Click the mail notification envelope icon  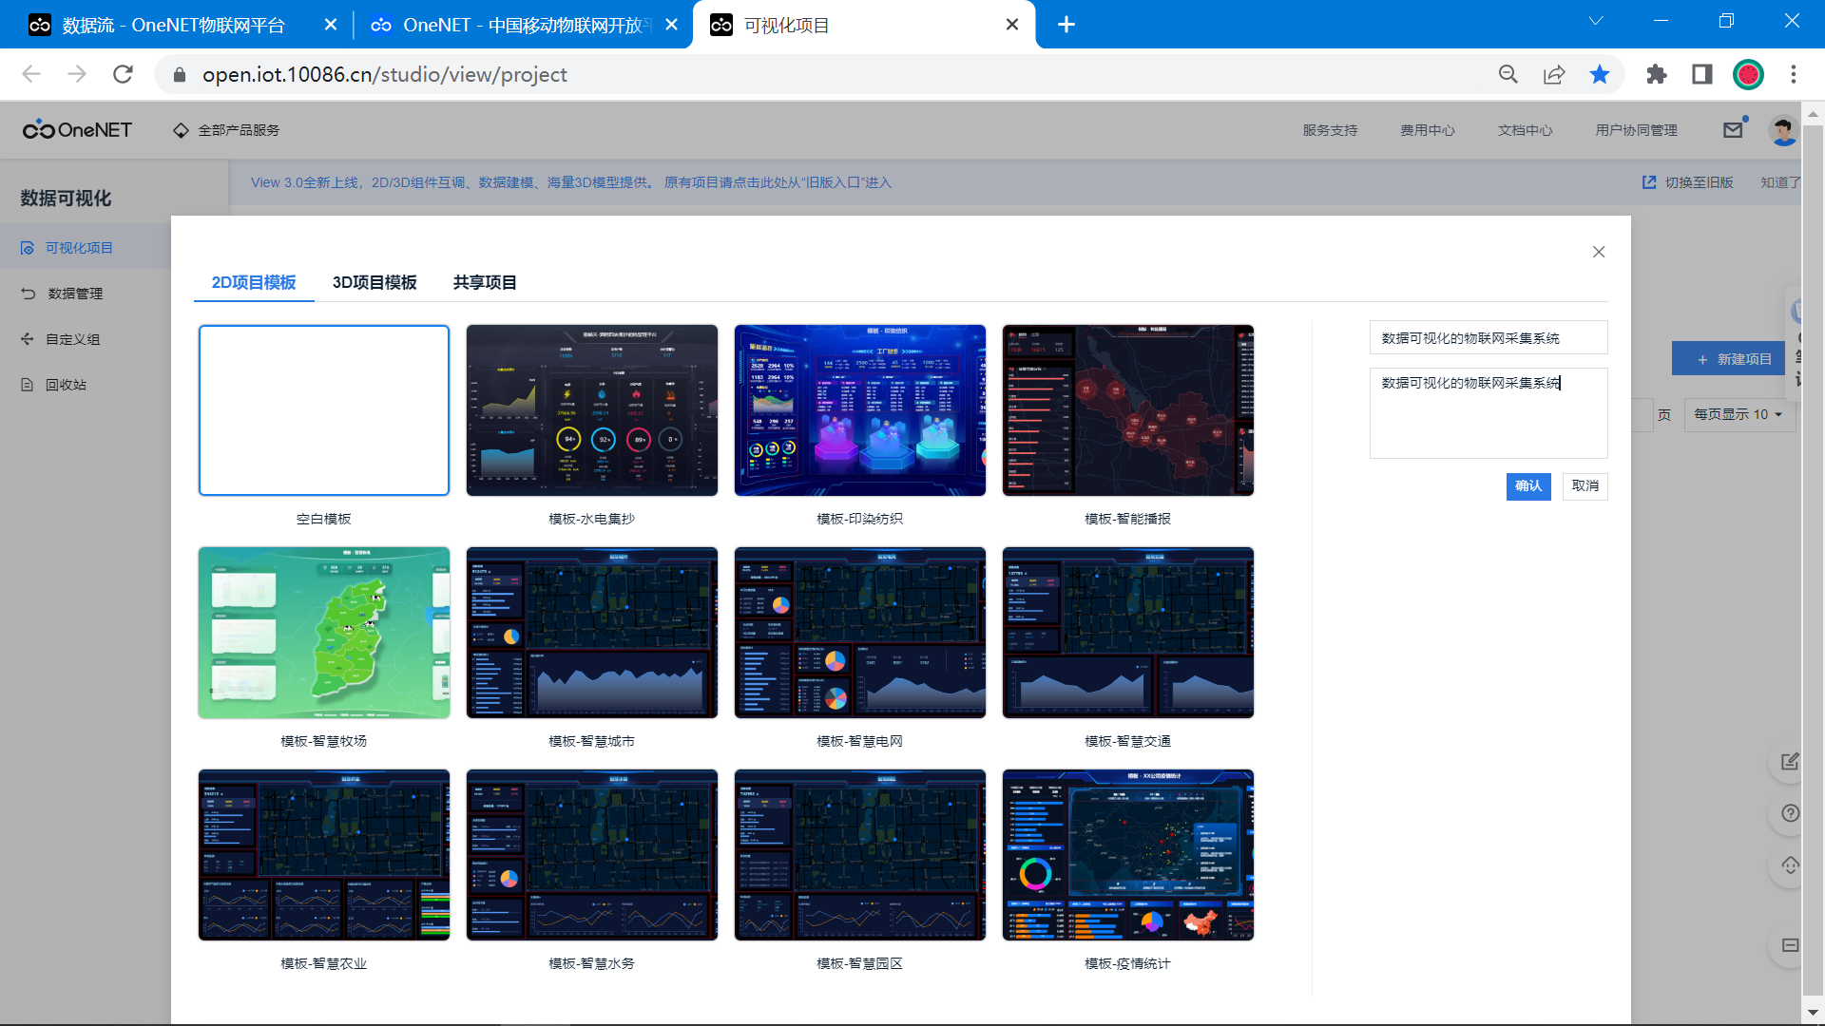pyautogui.click(x=1733, y=130)
